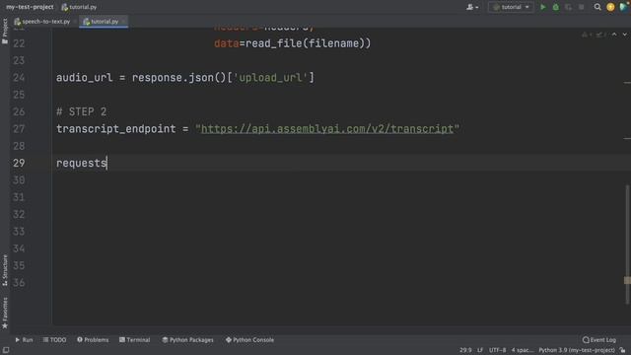Click line number 29 in the gutter

19,163
